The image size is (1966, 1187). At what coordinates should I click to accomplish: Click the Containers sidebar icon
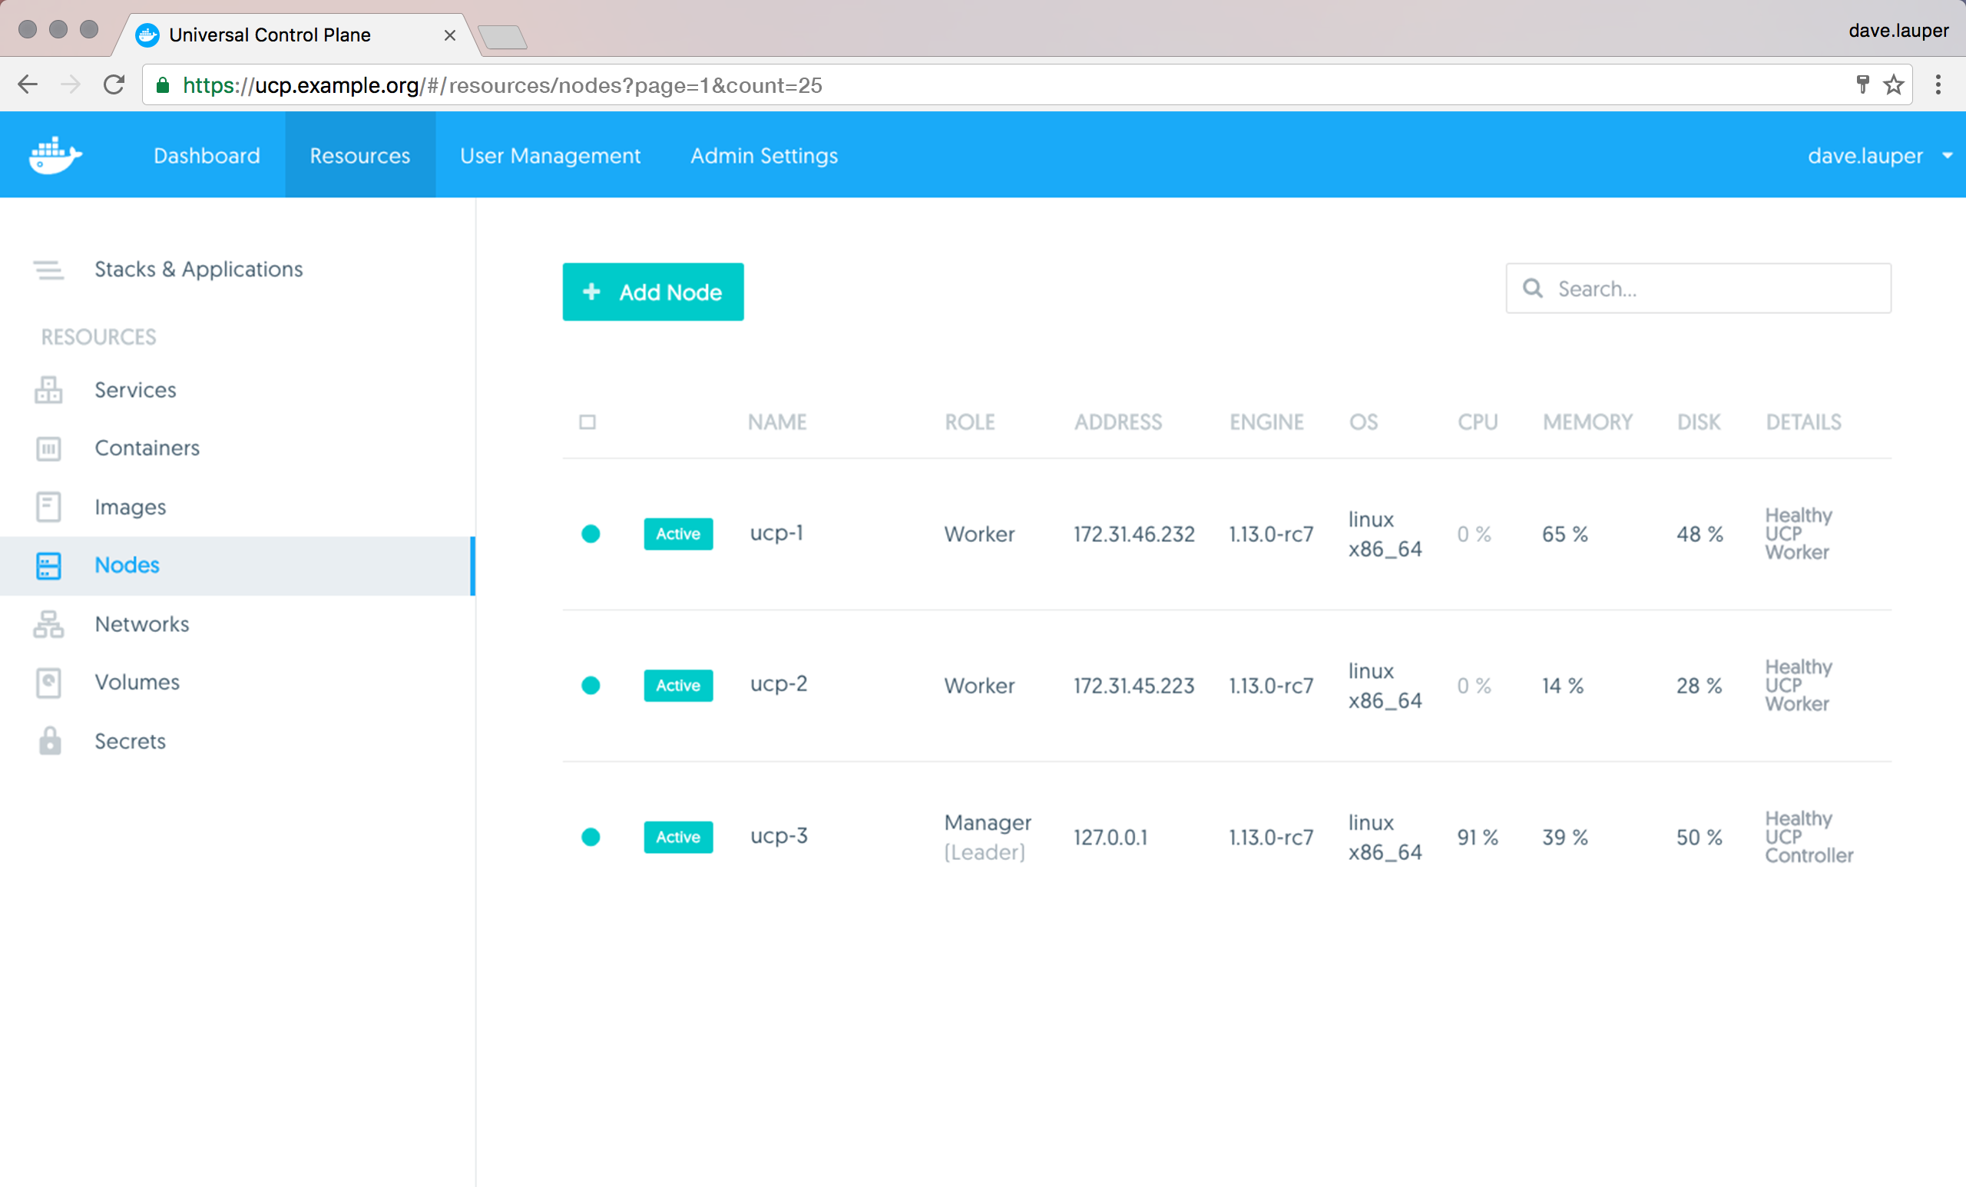[x=48, y=448]
